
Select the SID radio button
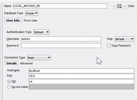click(9, 82)
